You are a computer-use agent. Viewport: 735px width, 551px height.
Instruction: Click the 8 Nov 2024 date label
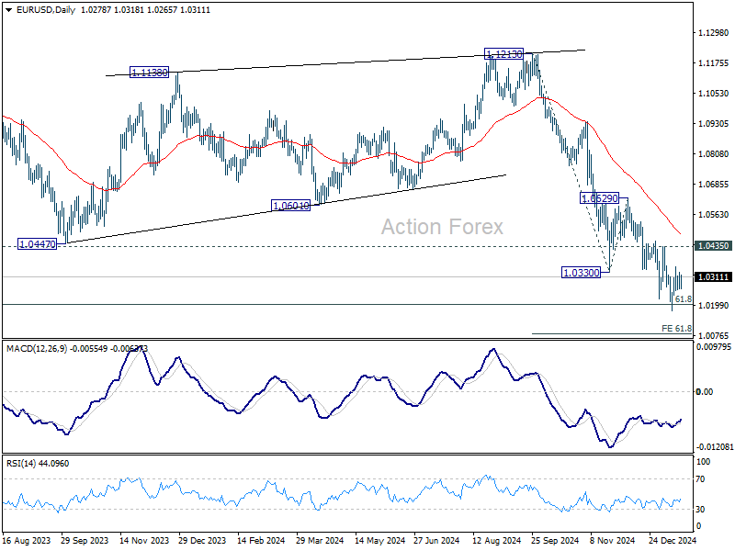(612, 540)
